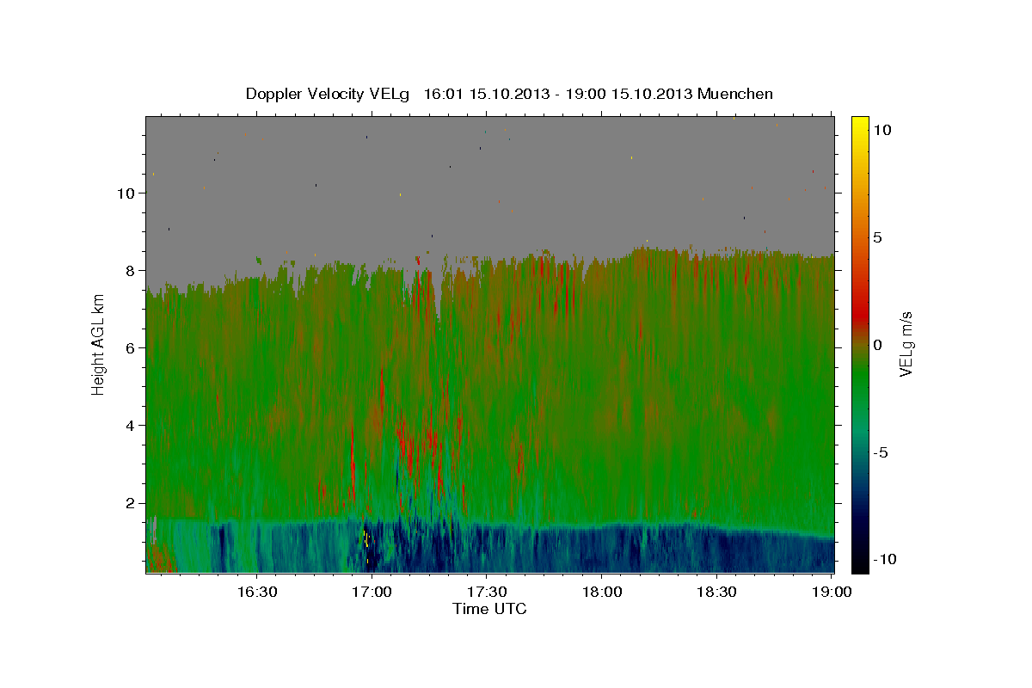Click the 17:00 time tick label

pos(372,592)
